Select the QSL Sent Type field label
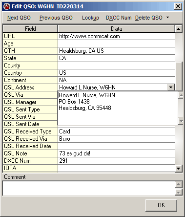185x217 pixels. 30,109
